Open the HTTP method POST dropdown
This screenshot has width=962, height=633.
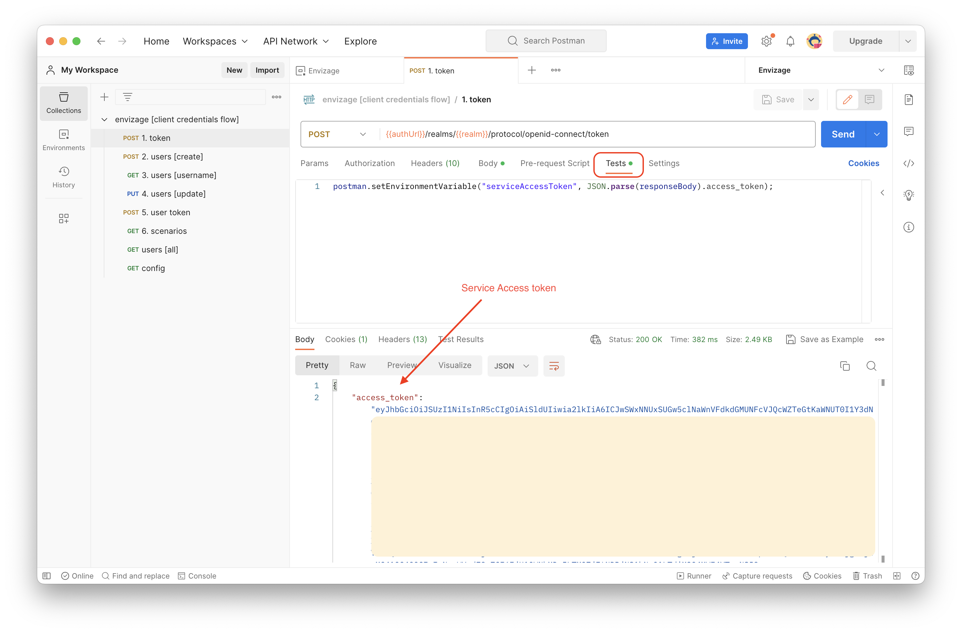point(337,134)
